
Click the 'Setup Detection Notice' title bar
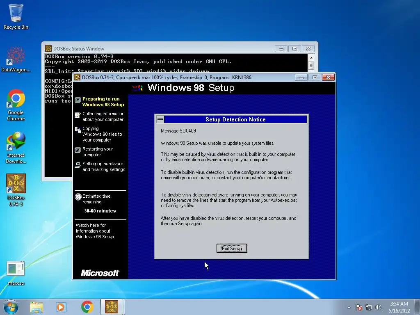coord(235,119)
